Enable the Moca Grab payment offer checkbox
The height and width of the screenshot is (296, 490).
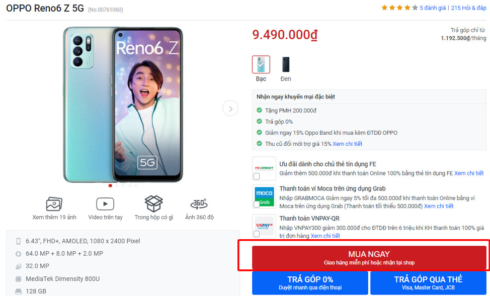pyautogui.click(x=257, y=205)
